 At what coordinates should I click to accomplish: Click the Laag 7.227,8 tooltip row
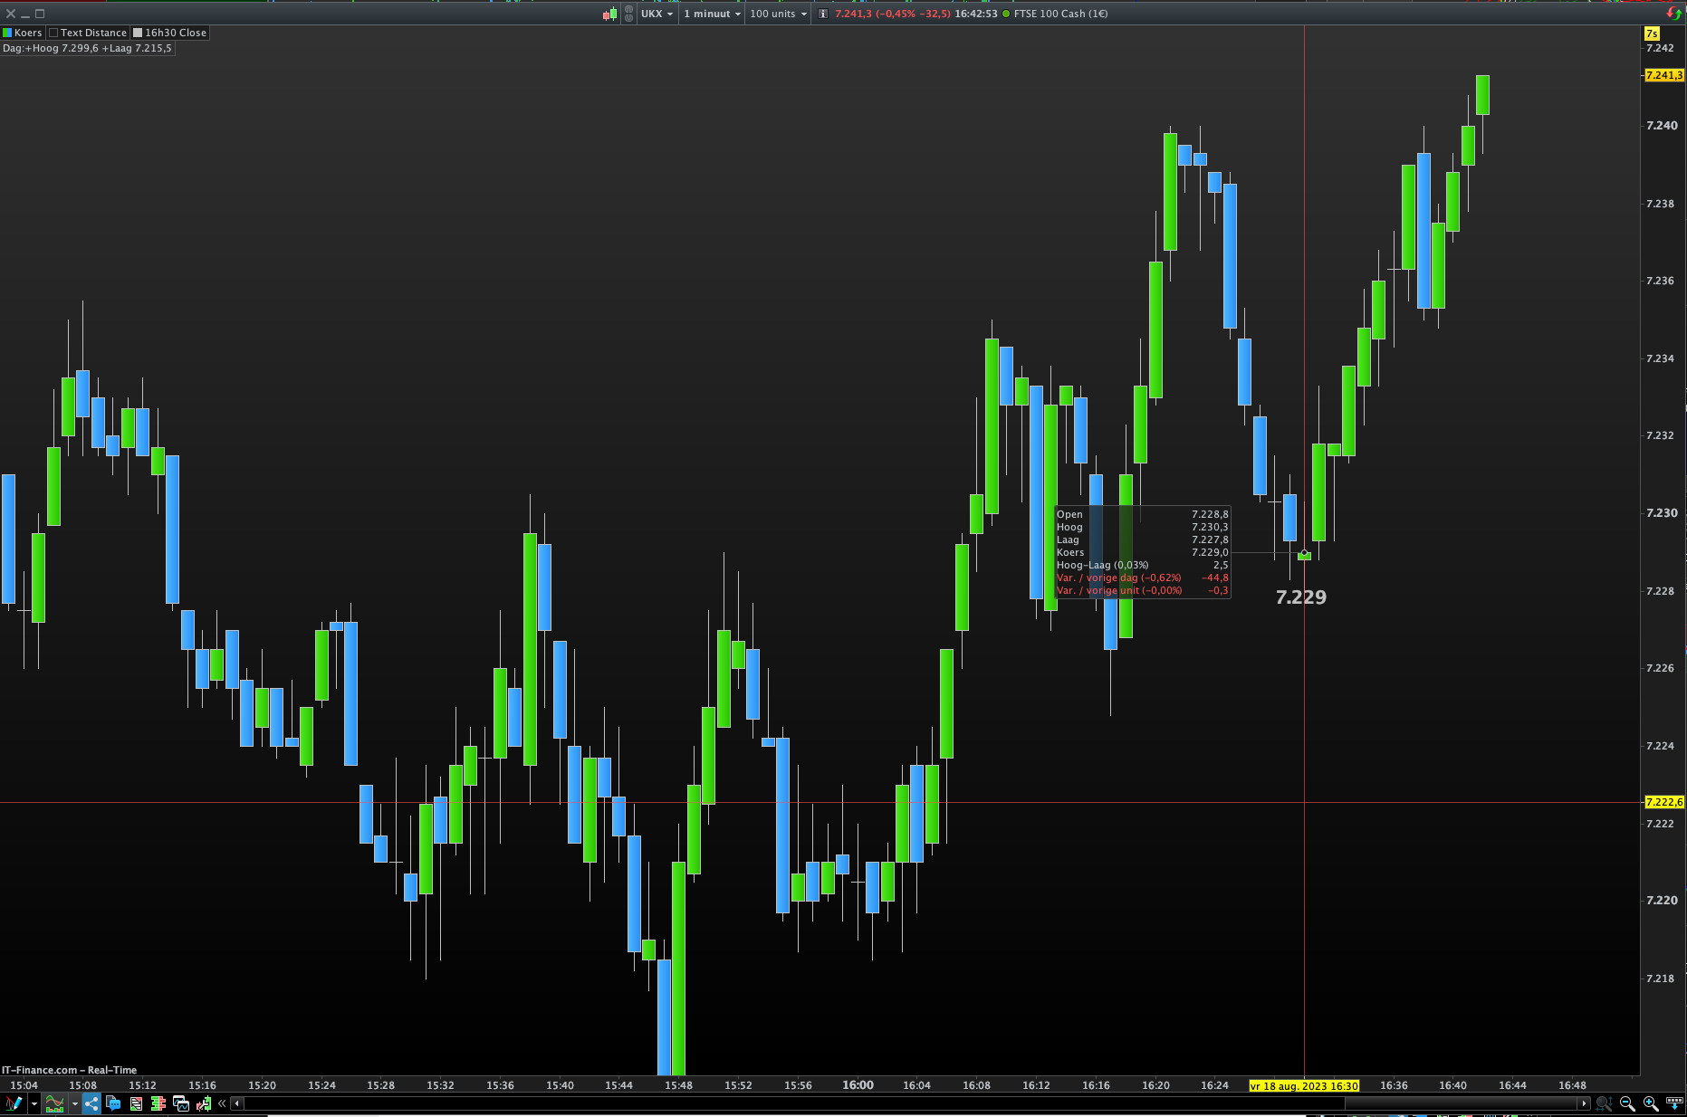[1143, 539]
